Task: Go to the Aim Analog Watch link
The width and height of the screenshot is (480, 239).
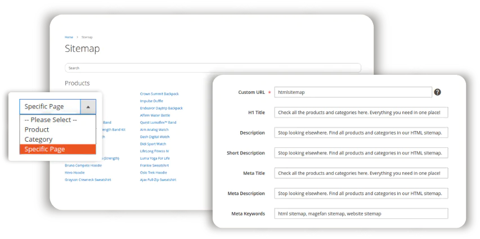Action: (x=154, y=129)
